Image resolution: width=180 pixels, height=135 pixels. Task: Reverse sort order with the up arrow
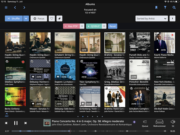click(172, 18)
